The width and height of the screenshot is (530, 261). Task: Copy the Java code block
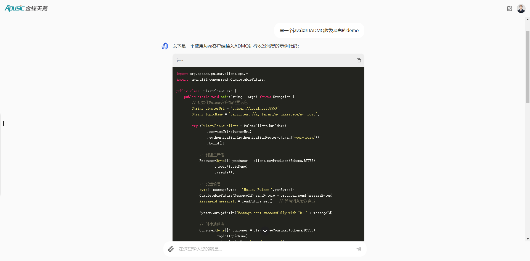tap(359, 60)
